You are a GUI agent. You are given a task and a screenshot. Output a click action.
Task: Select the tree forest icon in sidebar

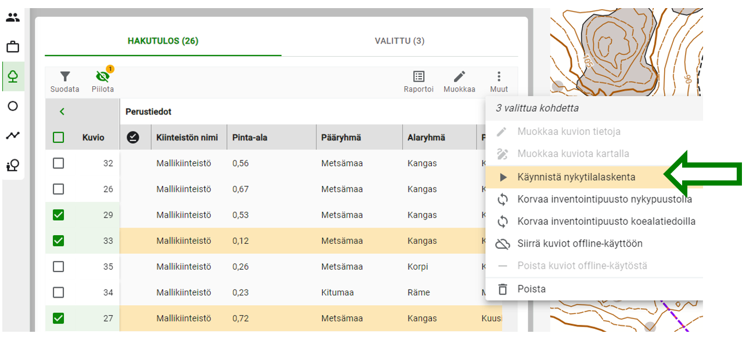click(13, 76)
